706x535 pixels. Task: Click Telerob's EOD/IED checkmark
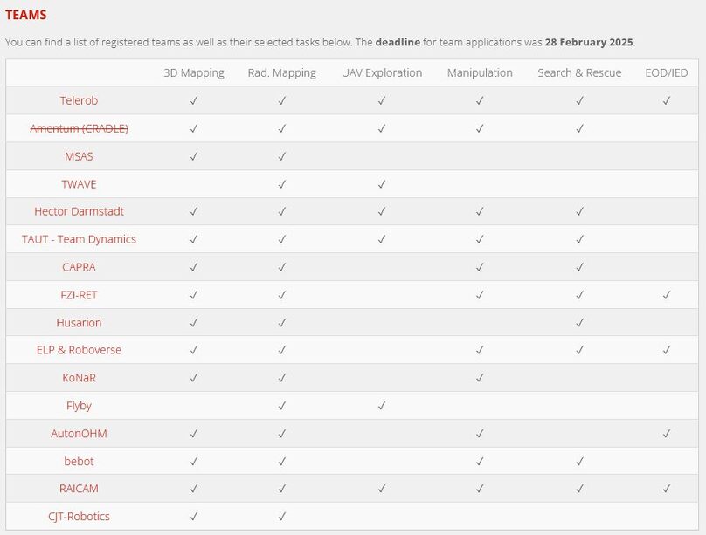point(667,100)
